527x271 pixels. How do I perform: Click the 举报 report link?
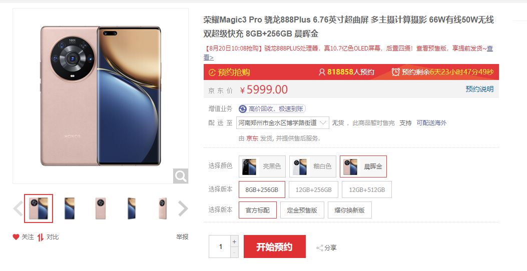click(182, 237)
